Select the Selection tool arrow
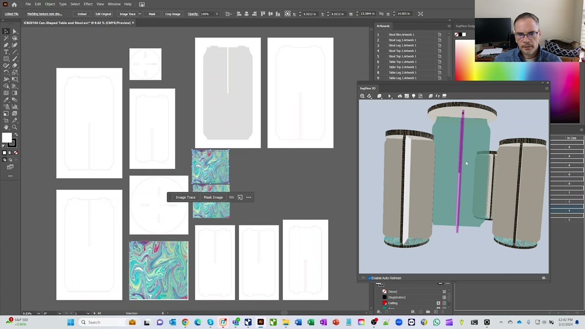 pos(6,32)
